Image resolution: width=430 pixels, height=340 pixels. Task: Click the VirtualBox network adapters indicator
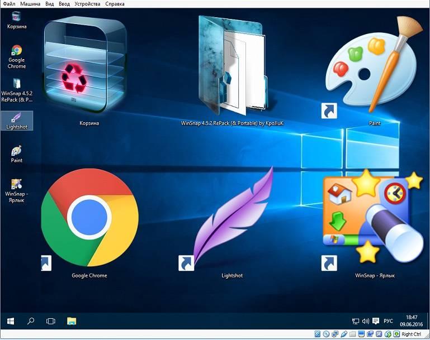click(x=335, y=334)
